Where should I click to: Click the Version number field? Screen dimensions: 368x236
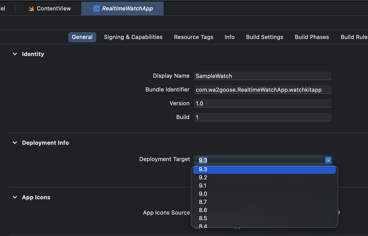[x=262, y=103]
